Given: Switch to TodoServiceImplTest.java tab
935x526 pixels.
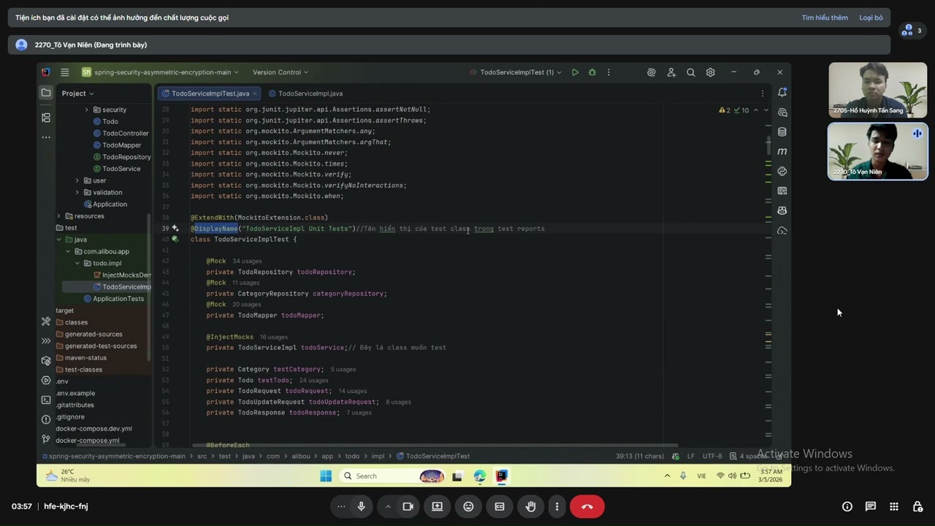Looking at the screenshot, I should (x=210, y=94).
